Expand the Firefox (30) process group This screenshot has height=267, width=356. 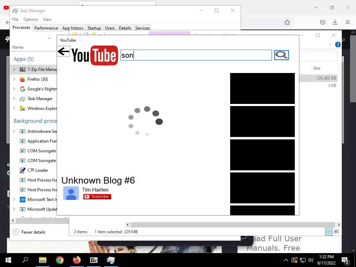pyautogui.click(x=14, y=79)
